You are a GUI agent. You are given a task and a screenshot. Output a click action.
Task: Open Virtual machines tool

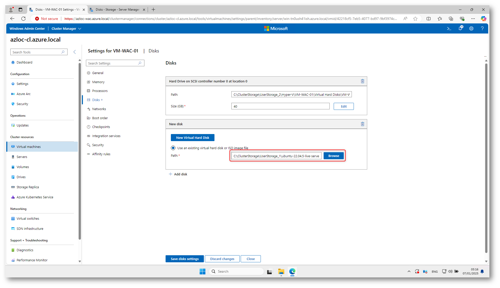(x=42, y=147)
